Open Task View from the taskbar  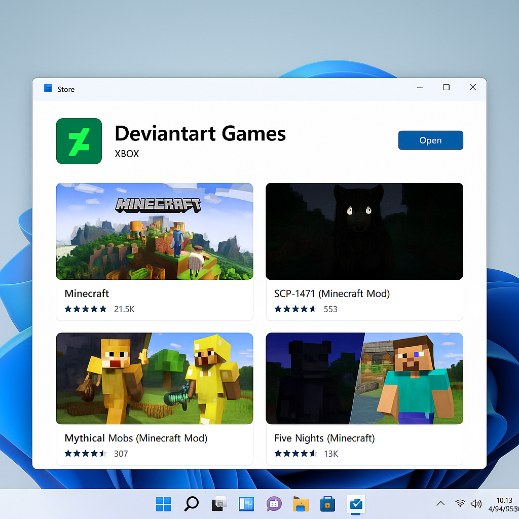tap(219, 504)
